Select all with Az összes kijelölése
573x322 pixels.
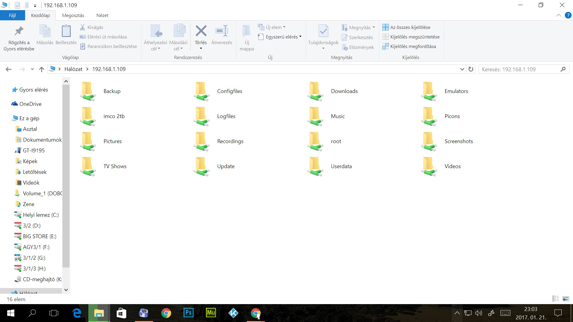point(406,27)
